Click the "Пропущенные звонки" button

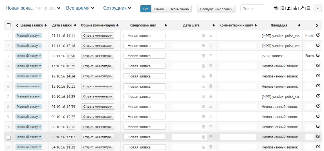(216, 9)
